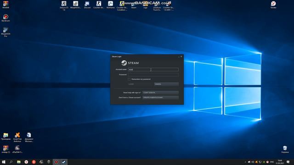
Task: Open taskbar search magnifier
Action: pos(11,162)
